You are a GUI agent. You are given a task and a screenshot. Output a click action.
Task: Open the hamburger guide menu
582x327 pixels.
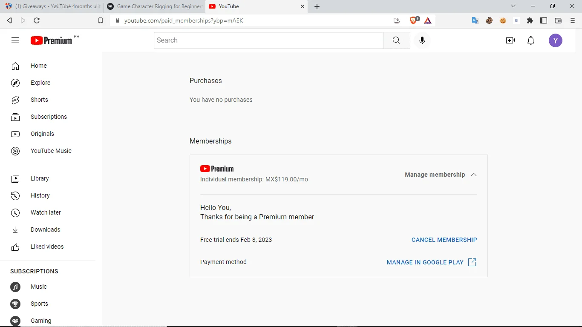(x=15, y=40)
